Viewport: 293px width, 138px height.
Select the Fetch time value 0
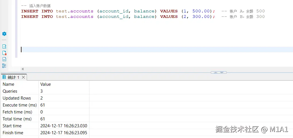coord(42,112)
